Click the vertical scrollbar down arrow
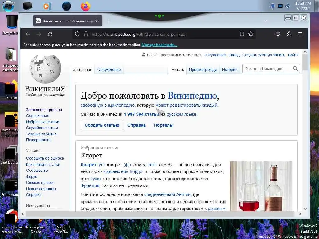This screenshot has width=319, height=239. click(305, 209)
